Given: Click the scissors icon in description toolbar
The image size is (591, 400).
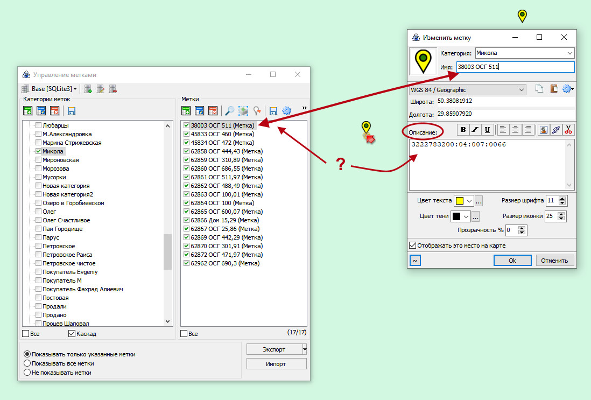Looking at the screenshot, I should [x=568, y=129].
